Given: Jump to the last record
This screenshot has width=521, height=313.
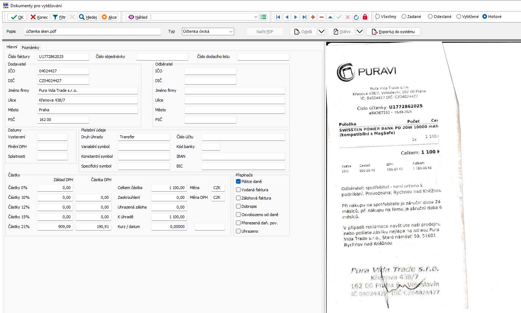Looking at the screenshot, I should 304,17.
